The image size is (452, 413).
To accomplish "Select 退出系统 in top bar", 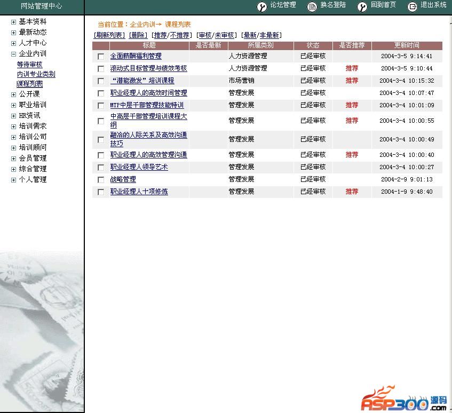I will click(x=433, y=5).
